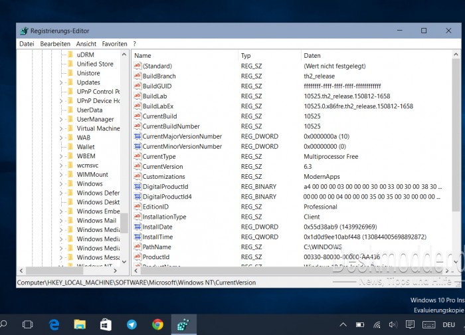This screenshot has width=465, height=335.
Task: Click the Registrierungs-Editor title bar icon
Action: (x=24, y=31)
